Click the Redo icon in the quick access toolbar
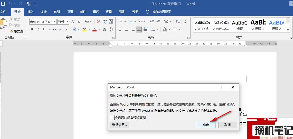 (20, 4)
